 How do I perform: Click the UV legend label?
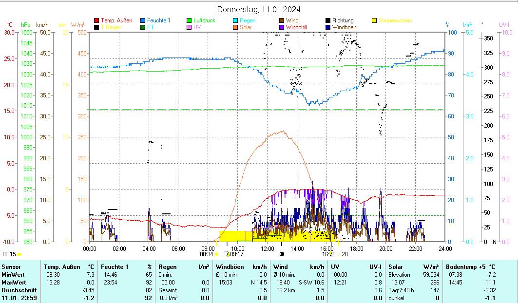pos(197,28)
